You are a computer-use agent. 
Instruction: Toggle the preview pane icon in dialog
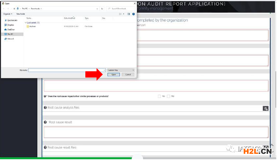128,14
